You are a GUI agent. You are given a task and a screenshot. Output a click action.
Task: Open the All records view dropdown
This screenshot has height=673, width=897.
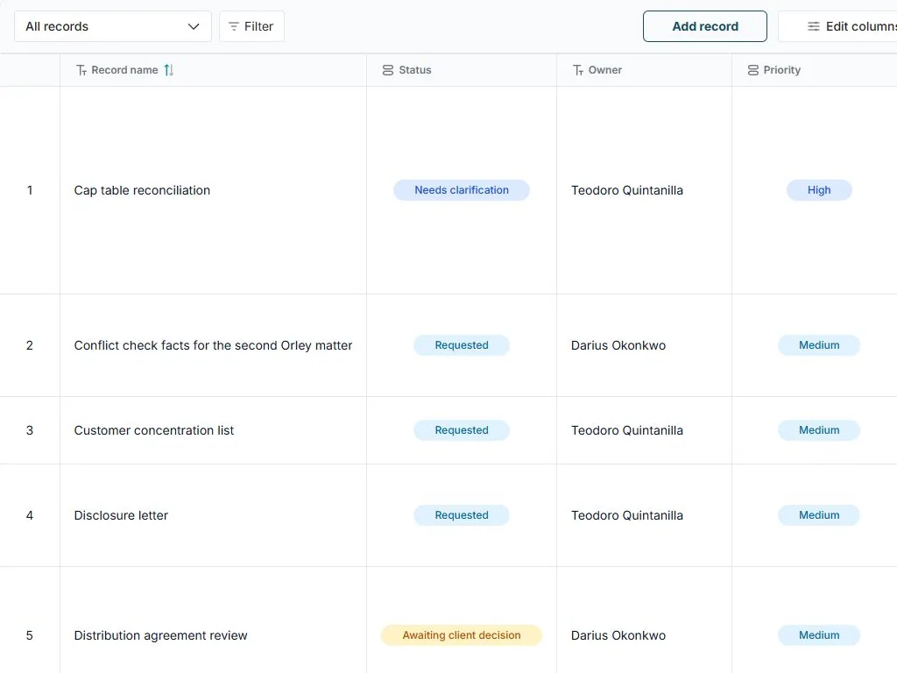(113, 26)
